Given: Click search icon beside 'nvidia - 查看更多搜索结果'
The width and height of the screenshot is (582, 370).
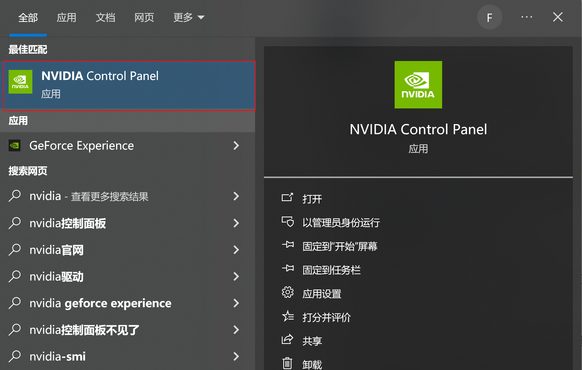Looking at the screenshot, I should click(15, 196).
